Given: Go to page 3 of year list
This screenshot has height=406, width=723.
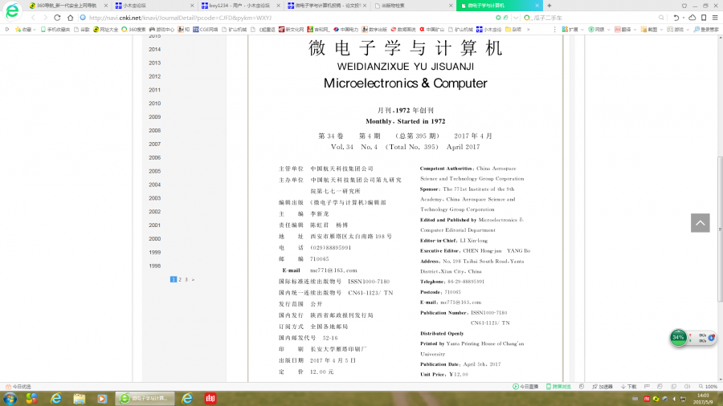Looking at the screenshot, I should [186, 279].
